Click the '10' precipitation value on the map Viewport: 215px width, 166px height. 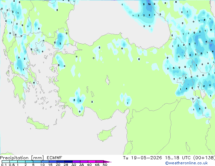(149, 4)
